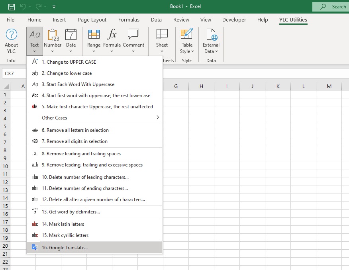Open the Formula fx icon
The image size is (349, 270).
112,35
